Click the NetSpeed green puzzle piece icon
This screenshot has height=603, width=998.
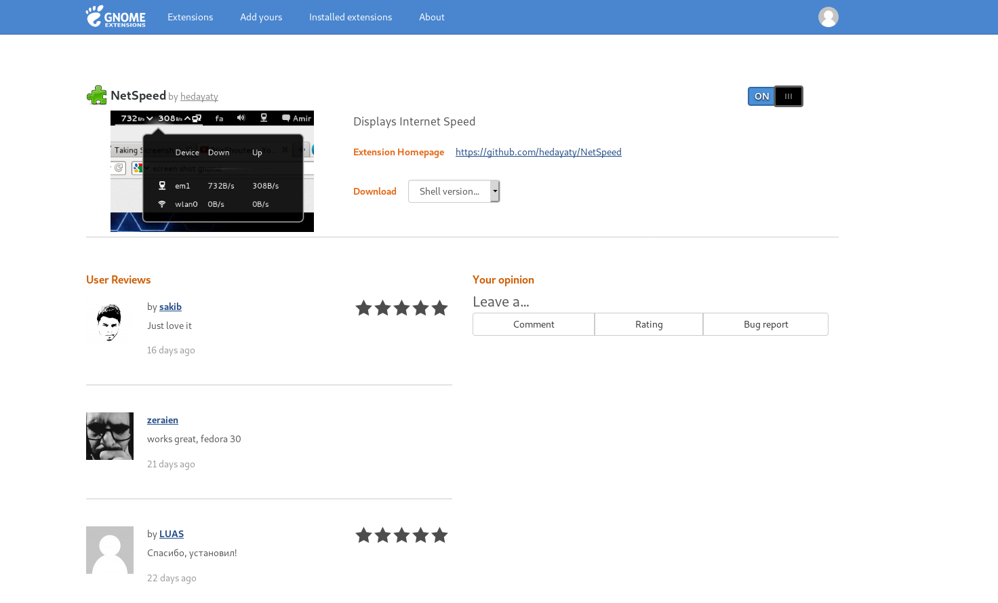coord(97,95)
